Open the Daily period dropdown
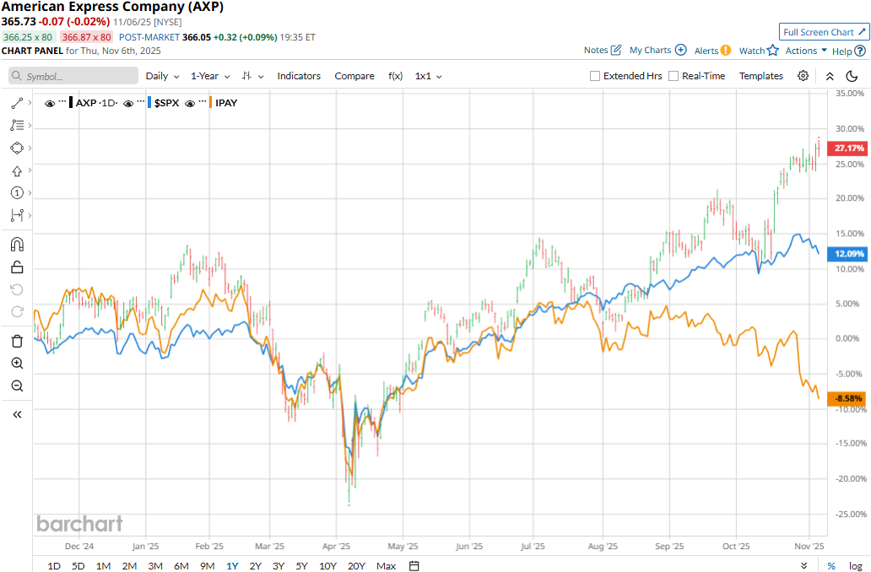This screenshot has width=871, height=572. pos(162,76)
